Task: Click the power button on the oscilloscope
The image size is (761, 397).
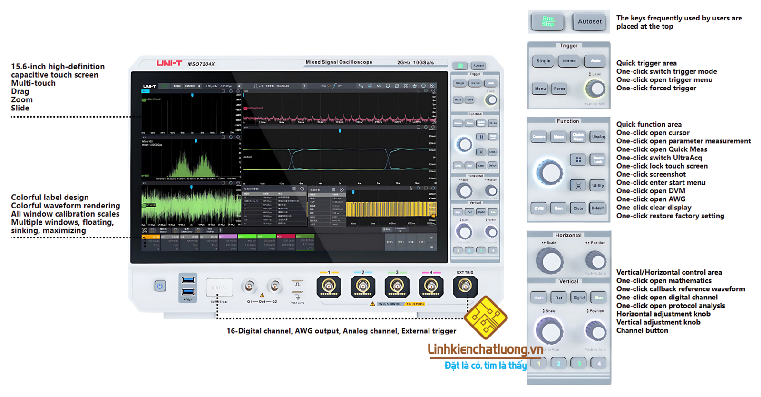Action: point(160,286)
